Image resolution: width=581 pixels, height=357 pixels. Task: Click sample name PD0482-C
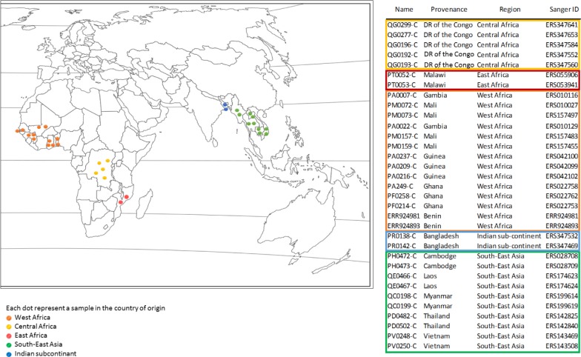402,316
